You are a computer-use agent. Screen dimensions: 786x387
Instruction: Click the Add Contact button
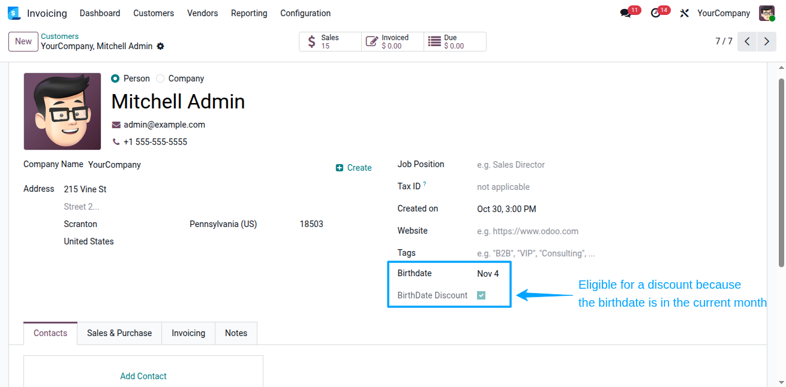(143, 376)
